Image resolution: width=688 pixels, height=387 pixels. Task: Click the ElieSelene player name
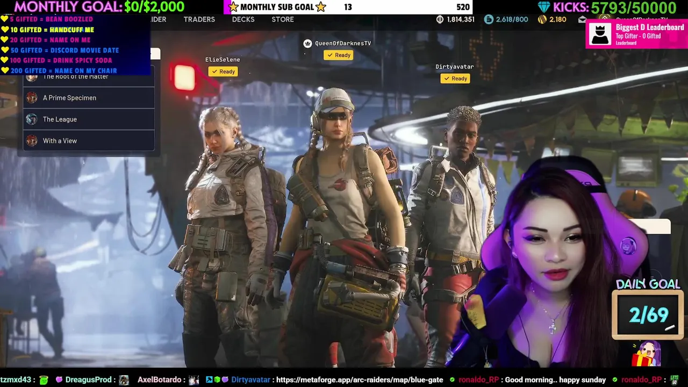point(223,60)
